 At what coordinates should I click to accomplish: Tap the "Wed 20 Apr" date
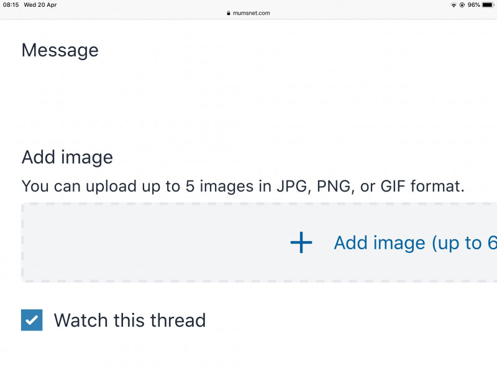(x=40, y=5)
